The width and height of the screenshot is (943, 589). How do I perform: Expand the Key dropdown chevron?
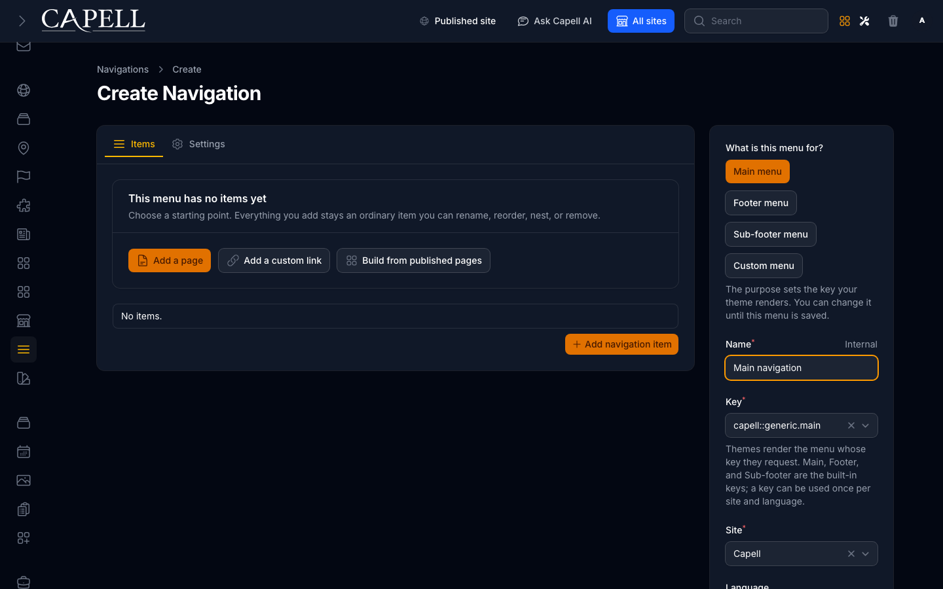click(865, 425)
